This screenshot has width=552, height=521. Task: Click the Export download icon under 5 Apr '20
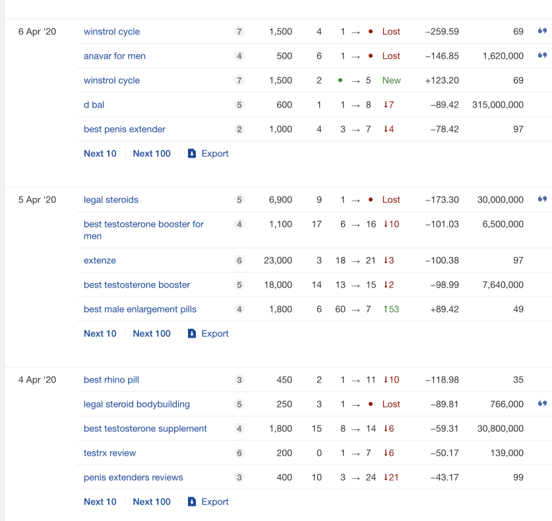tap(192, 333)
